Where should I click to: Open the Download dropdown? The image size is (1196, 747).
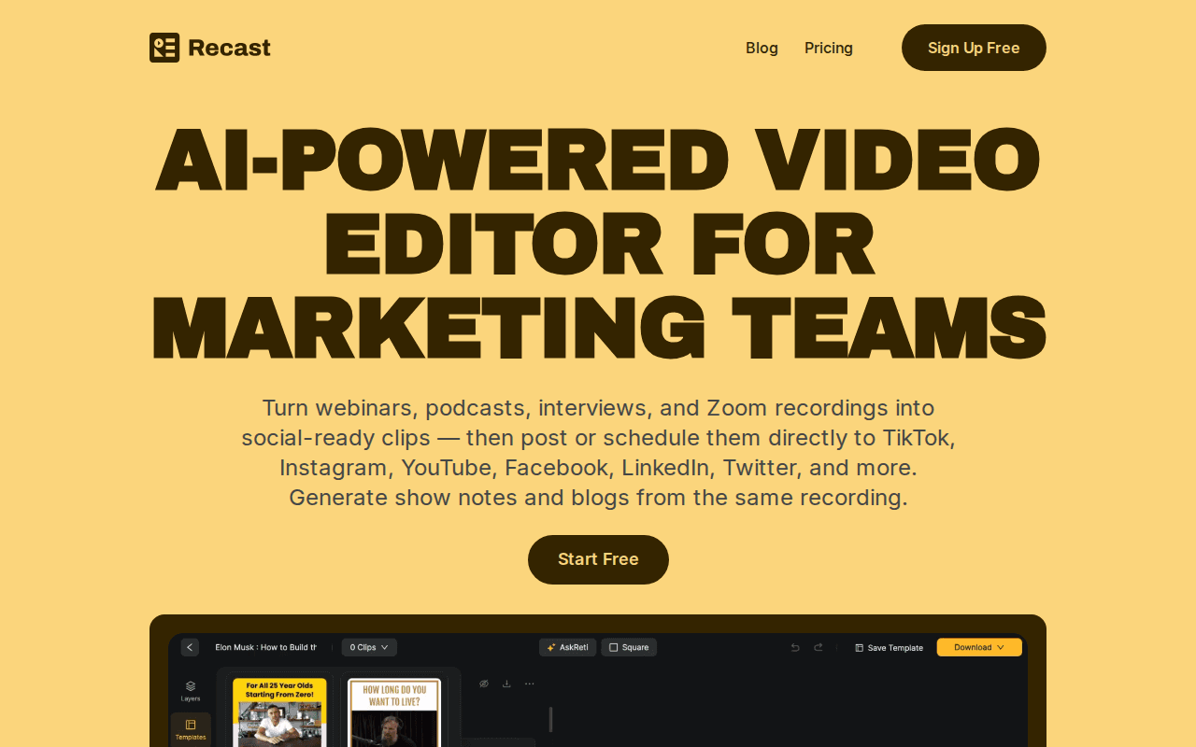pos(979,647)
